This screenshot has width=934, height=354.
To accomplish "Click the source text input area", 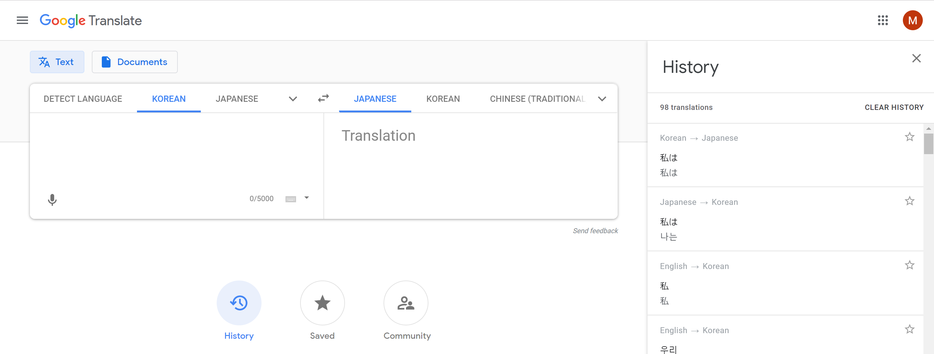I will [x=177, y=150].
